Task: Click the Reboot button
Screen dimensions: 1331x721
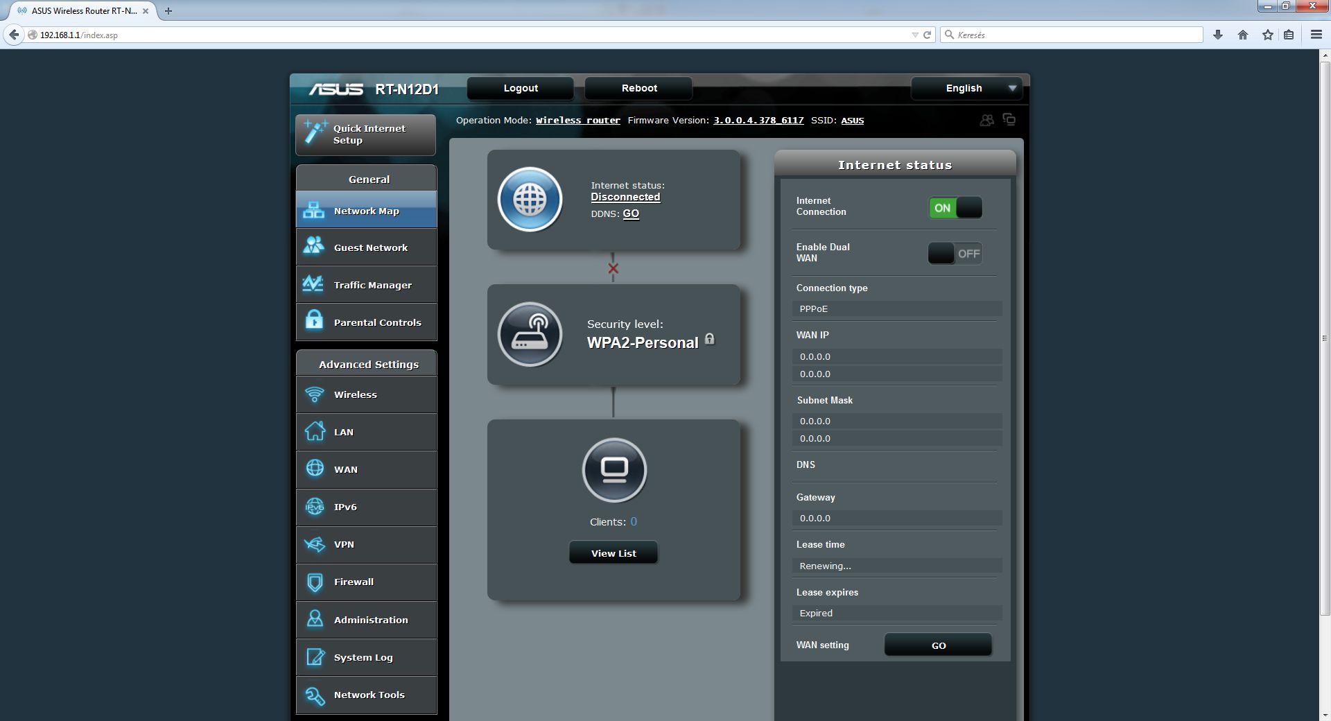Action: pyautogui.click(x=639, y=88)
